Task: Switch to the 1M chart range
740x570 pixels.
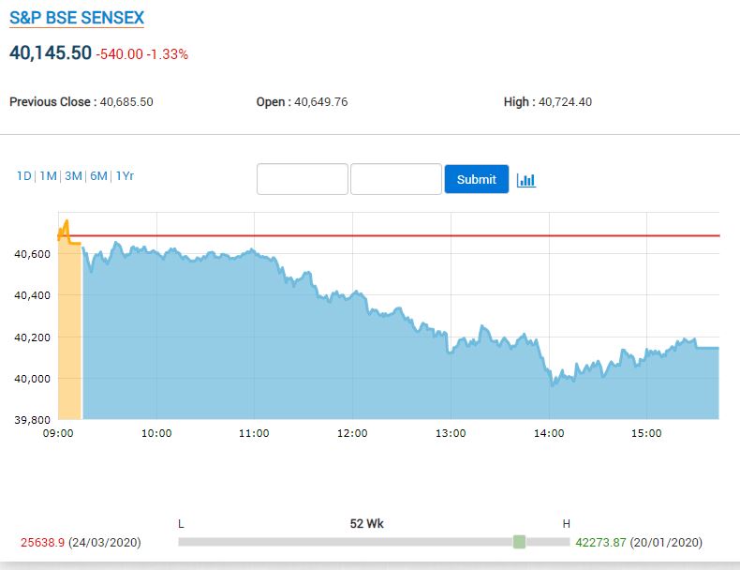Action: point(48,175)
